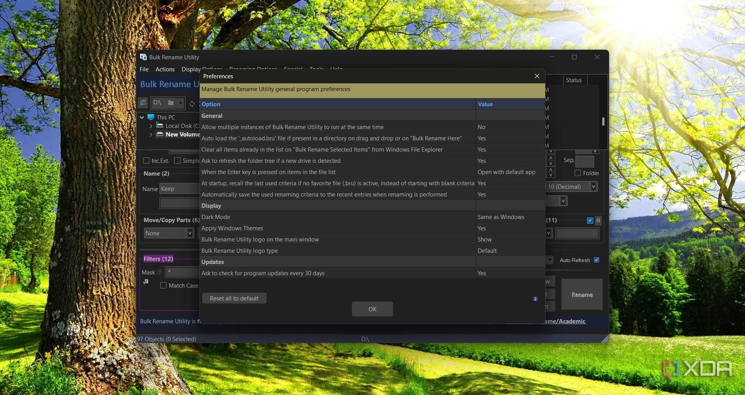
Task: Open the Move/Copy Parts None dropdown
Action: pyautogui.click(x=190, y=233)
